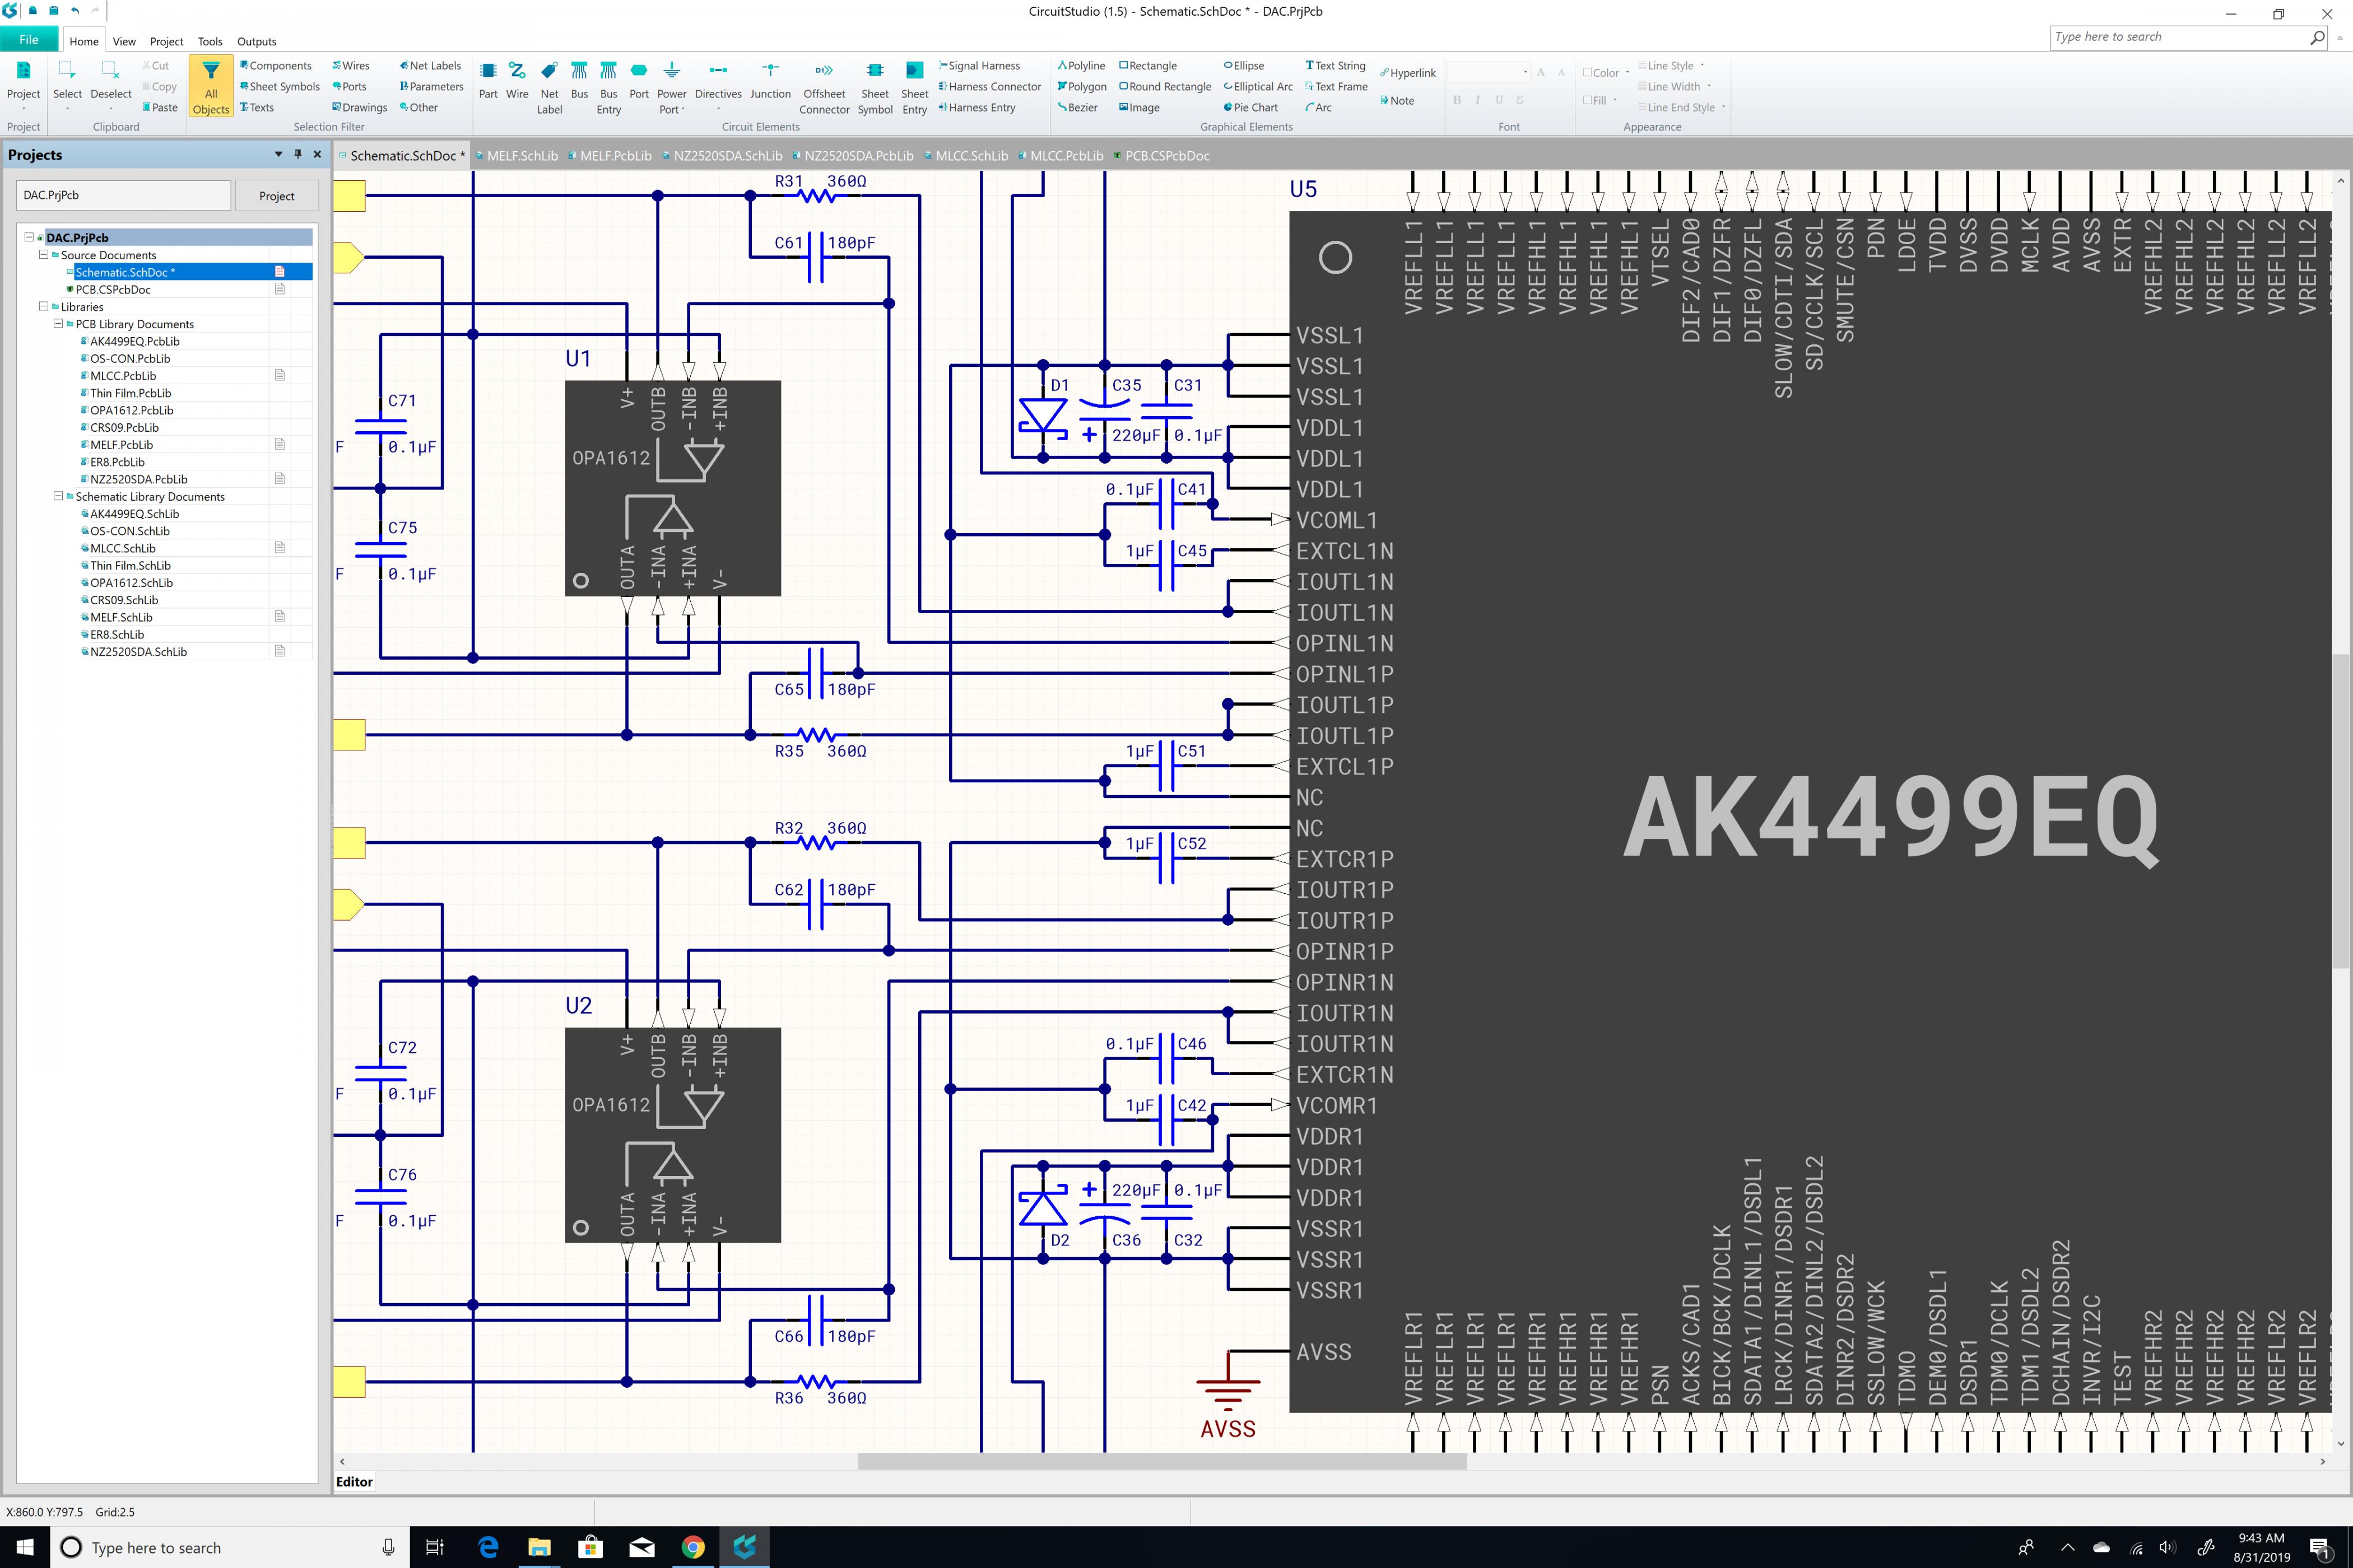2353x1568 pixels.
Task: Pin the Projects panel
Action: (297, 154)
